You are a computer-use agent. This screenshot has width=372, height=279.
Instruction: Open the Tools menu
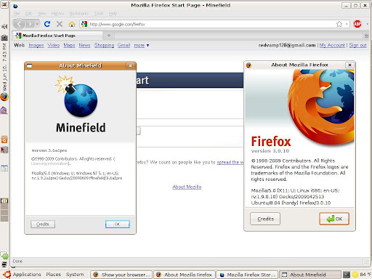pyautogui.click(x=99, y=14)
